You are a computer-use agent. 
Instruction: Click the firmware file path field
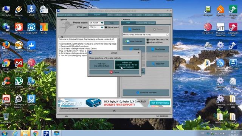click(144, 35)
